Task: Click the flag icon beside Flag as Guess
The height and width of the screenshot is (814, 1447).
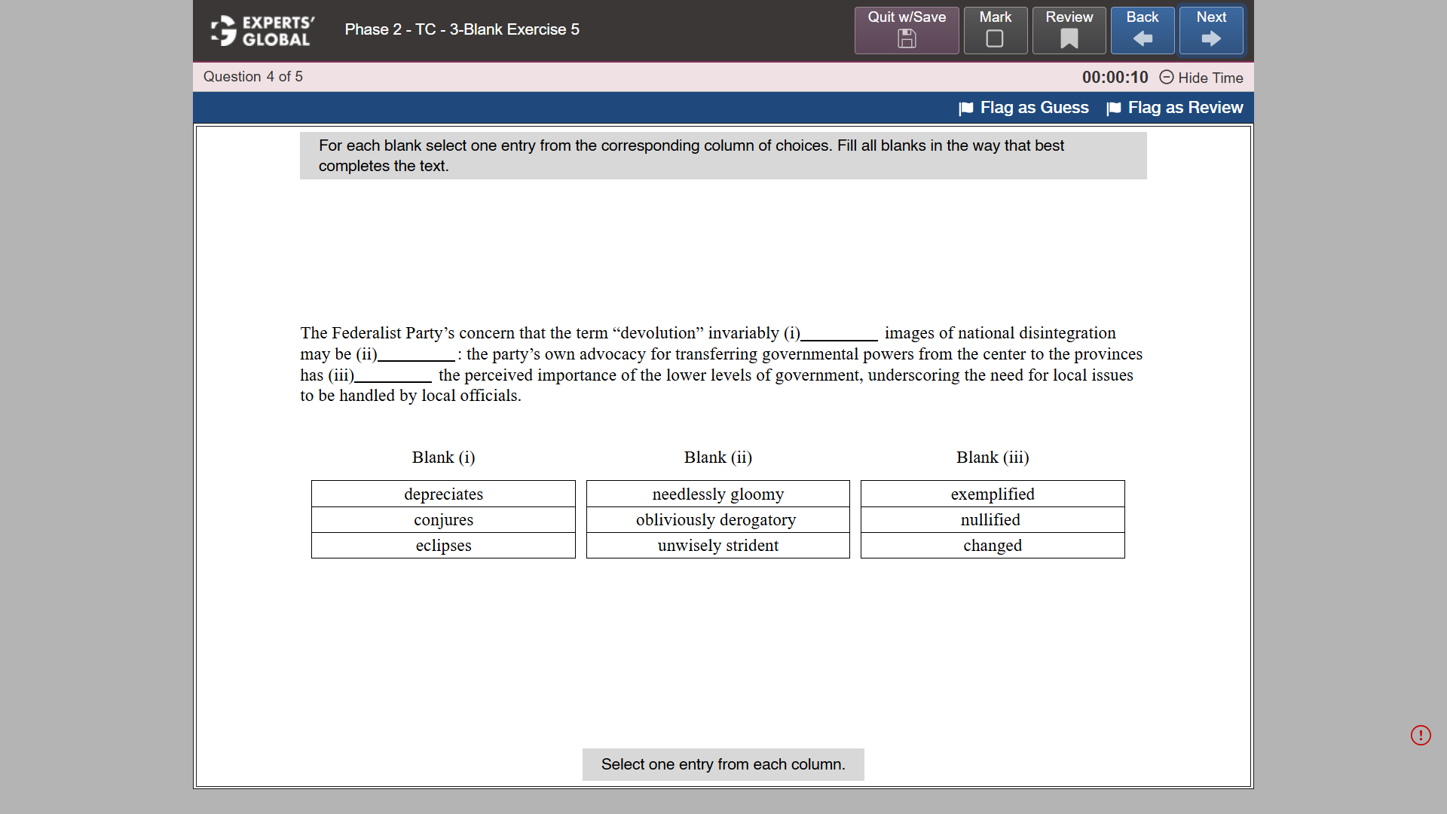Action: (965, 108)
